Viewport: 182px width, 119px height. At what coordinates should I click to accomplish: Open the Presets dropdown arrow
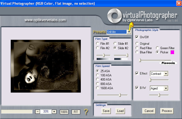[x=129, y=32]
